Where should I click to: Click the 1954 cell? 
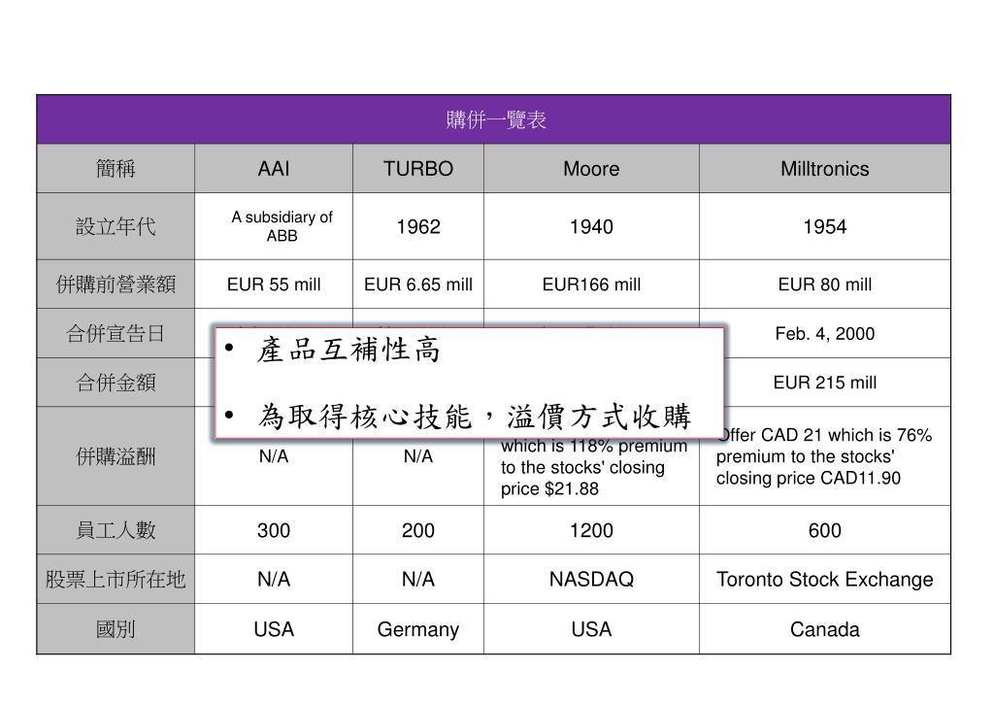point(825,227)
